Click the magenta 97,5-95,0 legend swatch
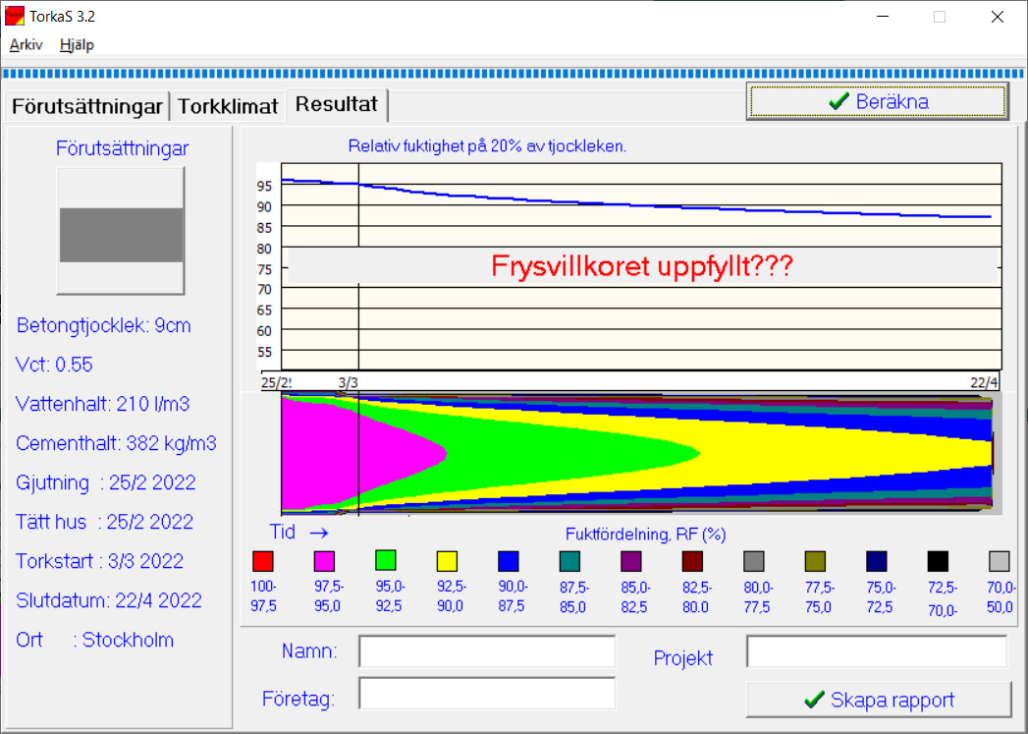 [x=325, y=561]
